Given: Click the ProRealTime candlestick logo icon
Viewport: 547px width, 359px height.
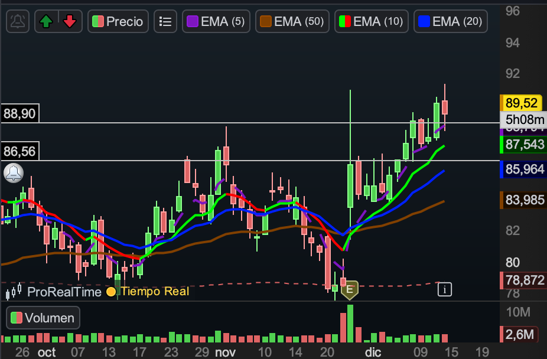Looking at the screenshot, I should point(14,291).
